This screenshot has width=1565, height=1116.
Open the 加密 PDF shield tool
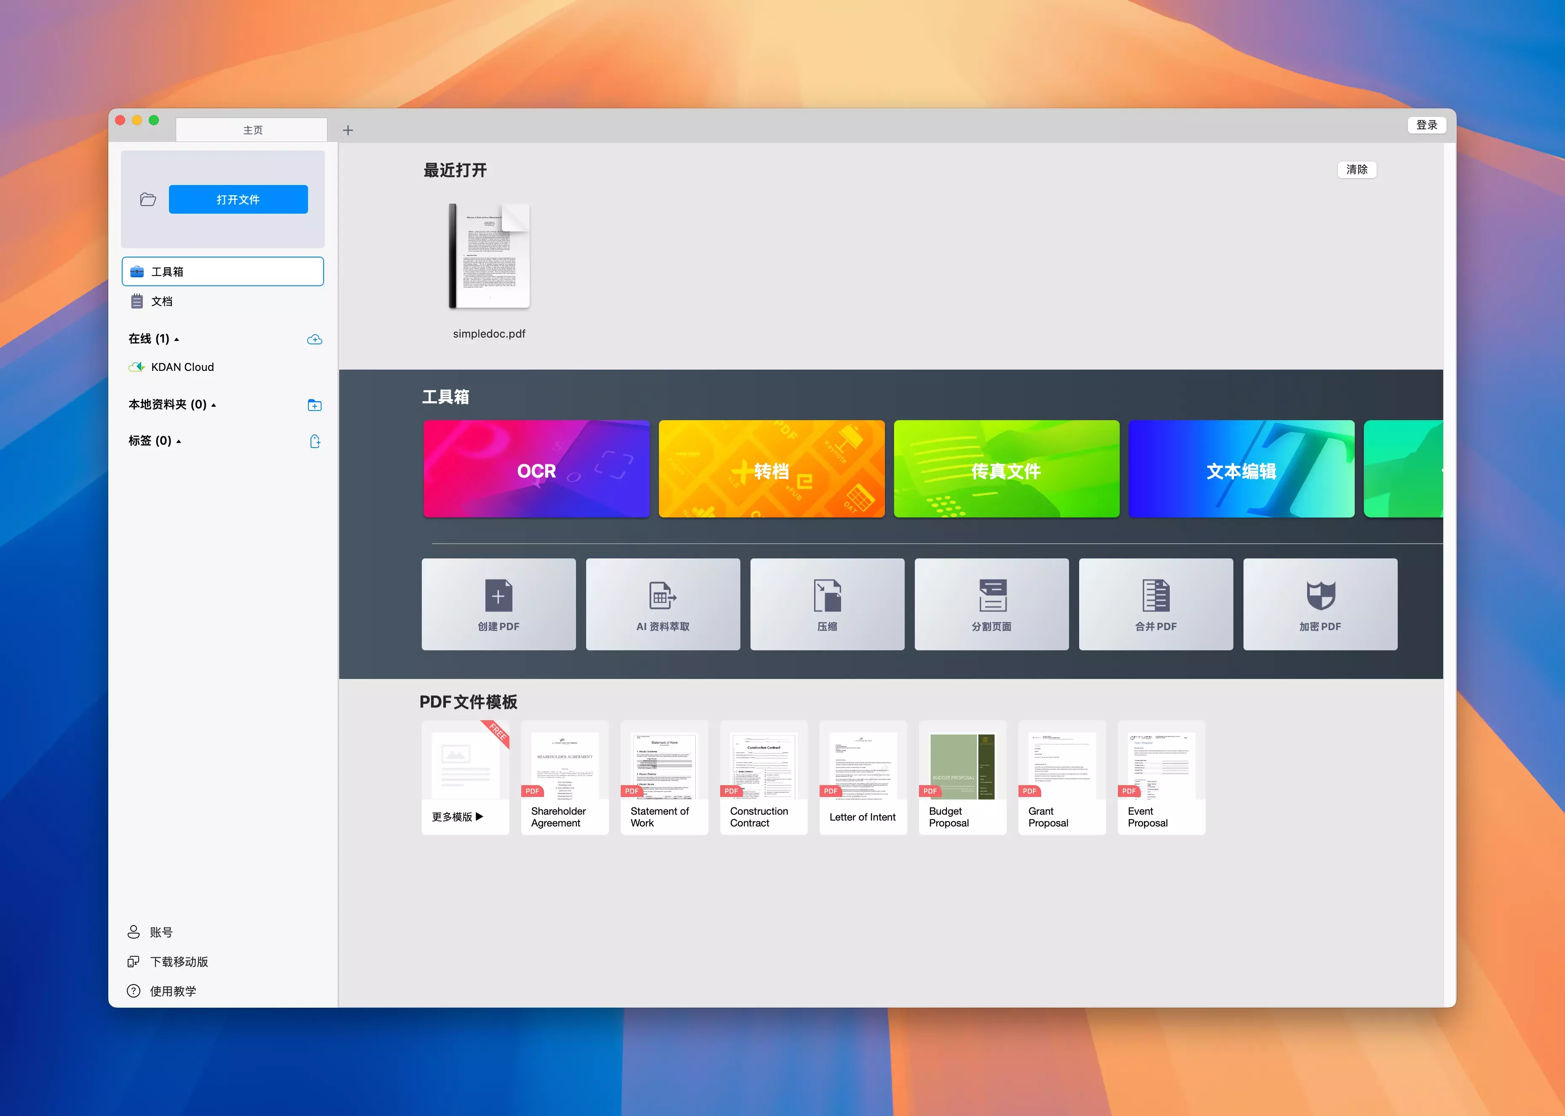click(x=1319, y=604)
